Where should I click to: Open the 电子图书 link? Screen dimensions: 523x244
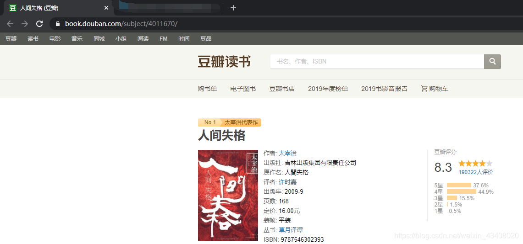click(x=243, y=89)
